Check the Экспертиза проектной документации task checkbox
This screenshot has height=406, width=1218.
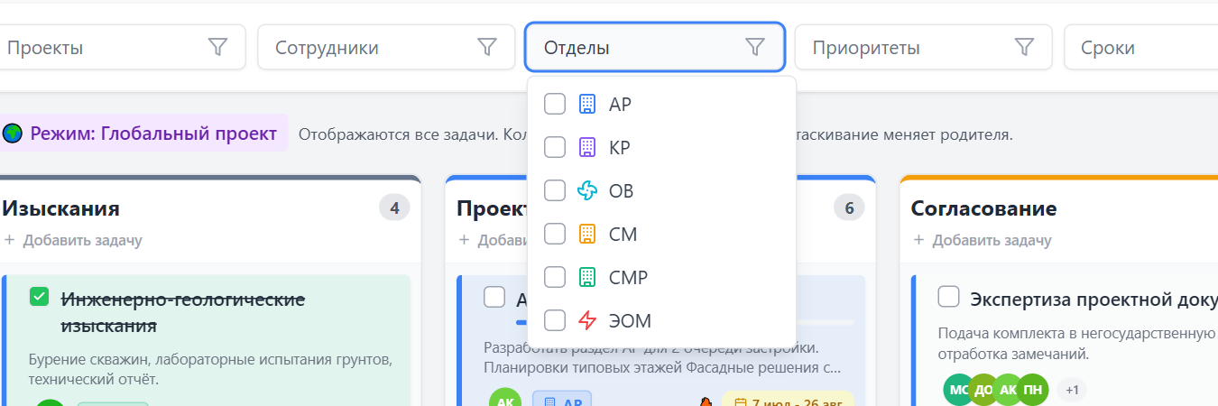948,297
